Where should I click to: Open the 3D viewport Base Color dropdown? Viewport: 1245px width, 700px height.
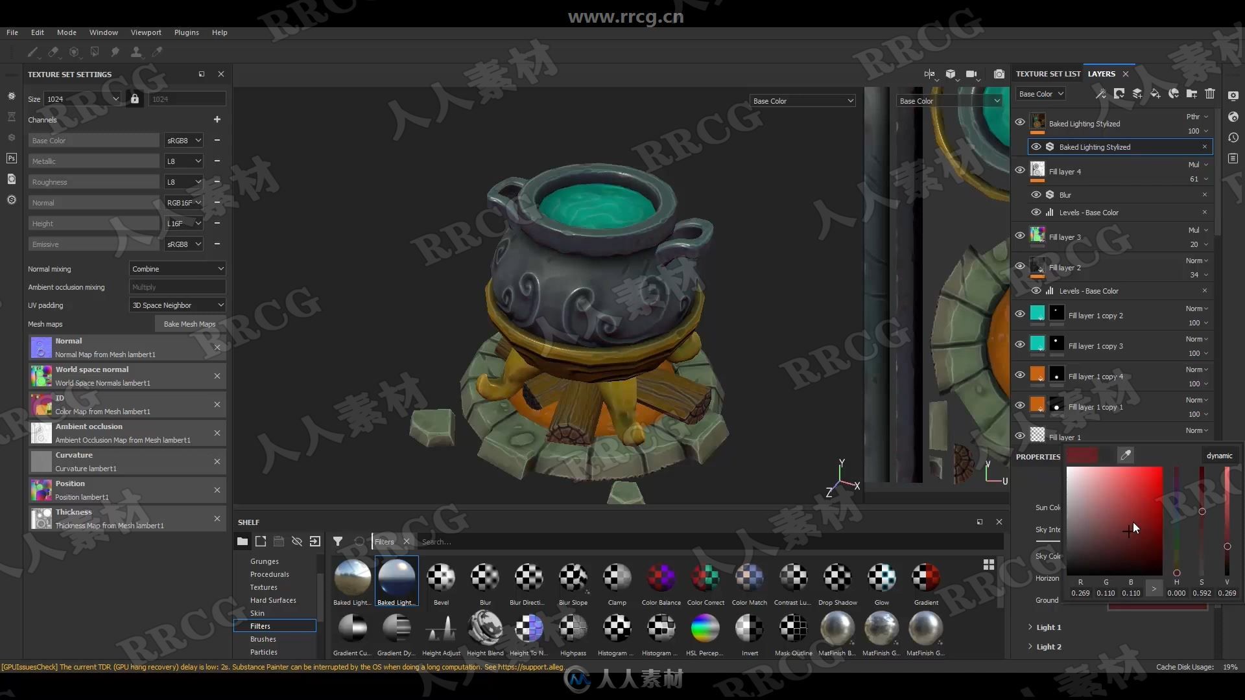point(803,101)
